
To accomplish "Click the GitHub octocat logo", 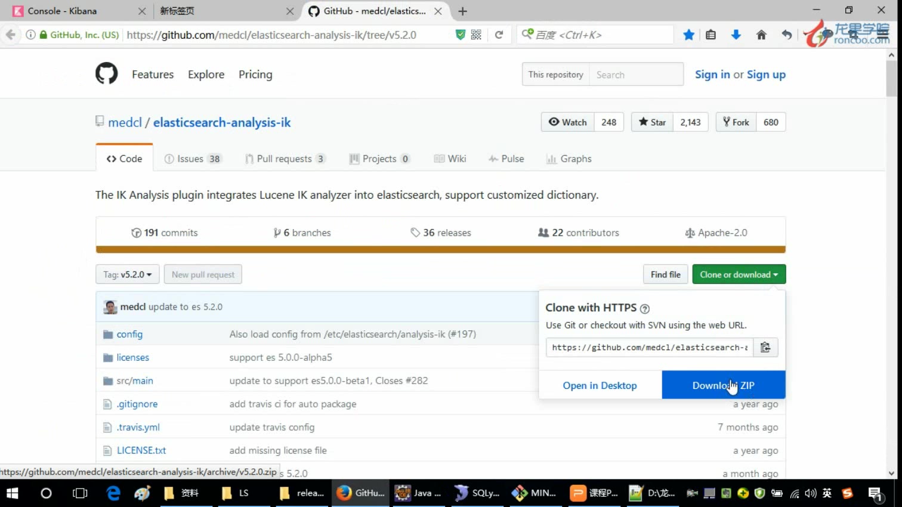I will pyautogui.click(x=107, y=74).
